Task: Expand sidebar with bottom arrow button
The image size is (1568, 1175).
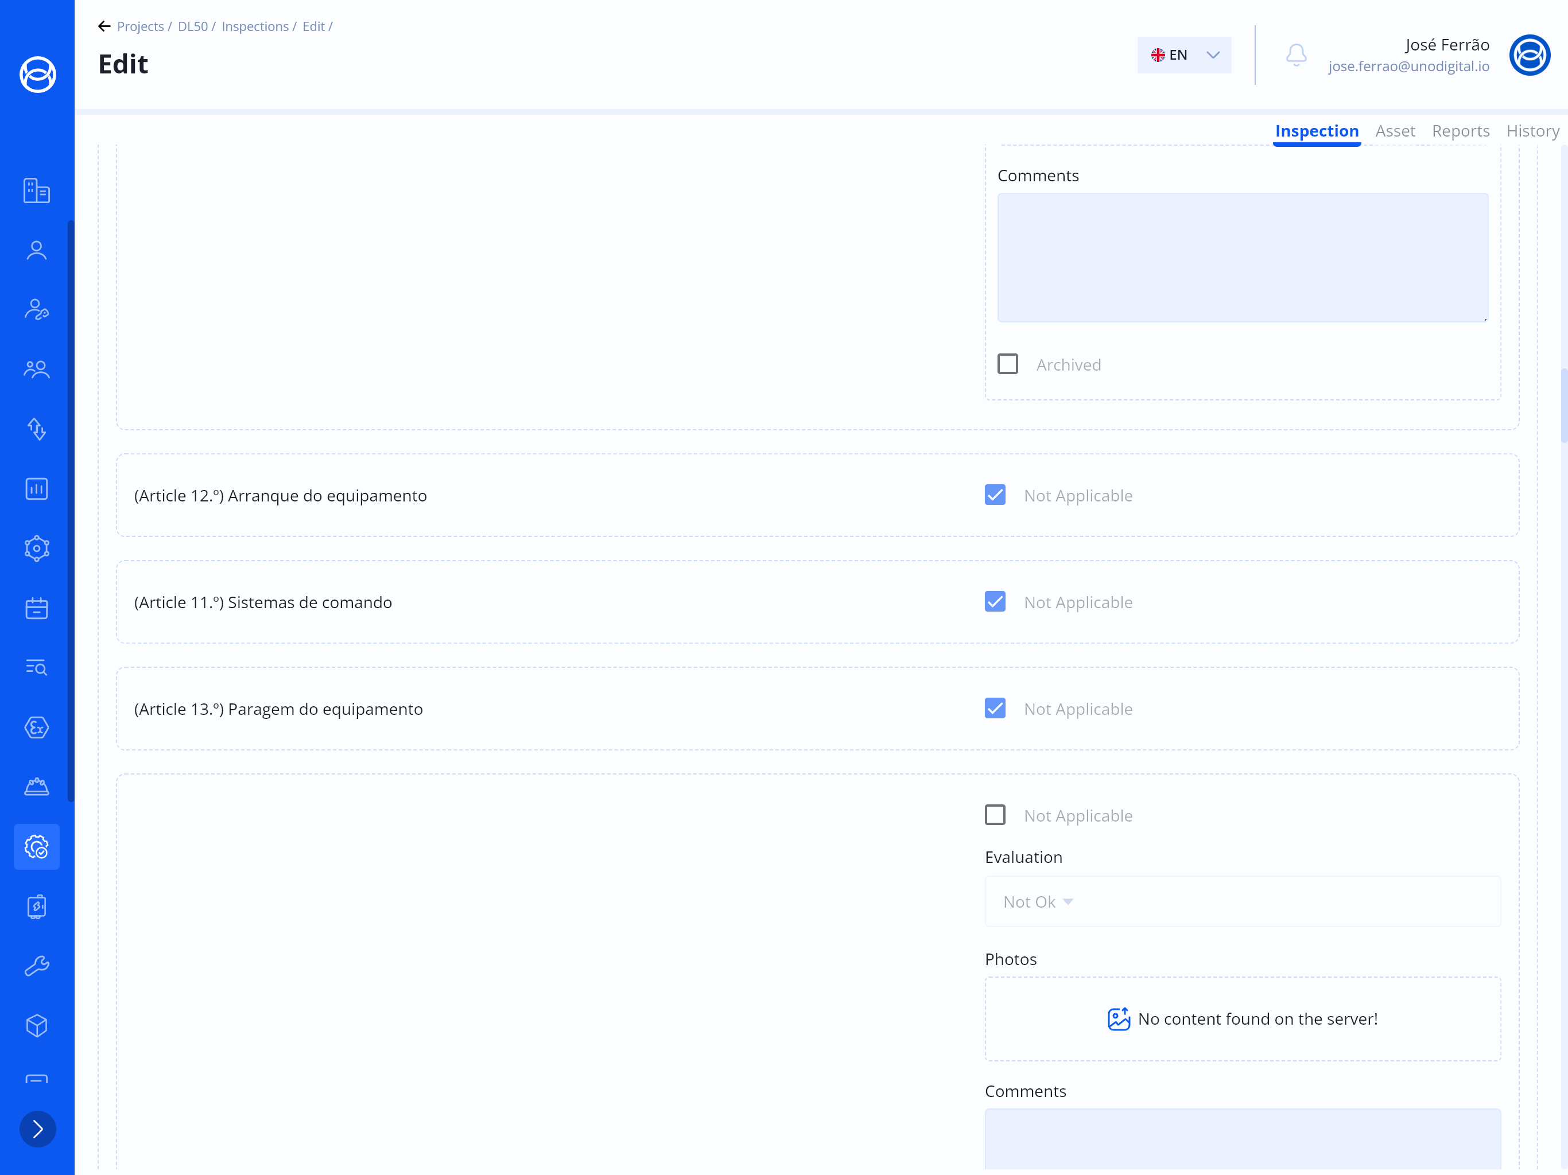Action: pos(37,1129)
